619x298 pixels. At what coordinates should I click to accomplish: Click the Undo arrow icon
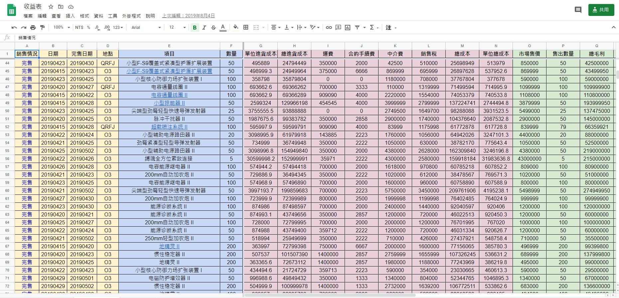pyautogui.click(x=14, y=28)
